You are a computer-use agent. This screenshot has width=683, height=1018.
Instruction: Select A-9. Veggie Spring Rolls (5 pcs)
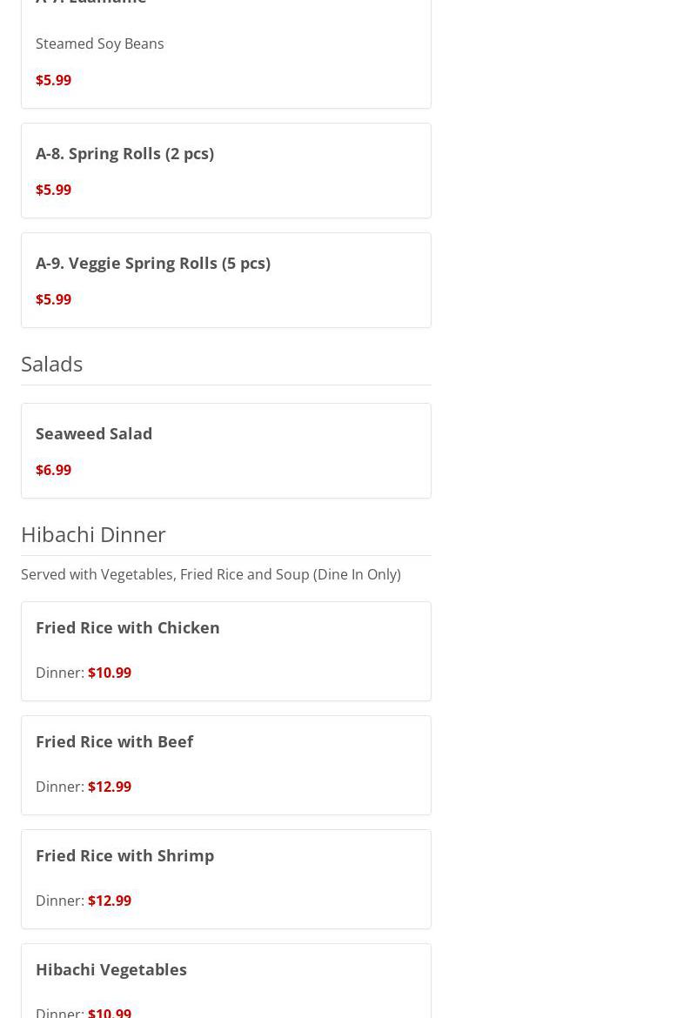coord(153,263)
